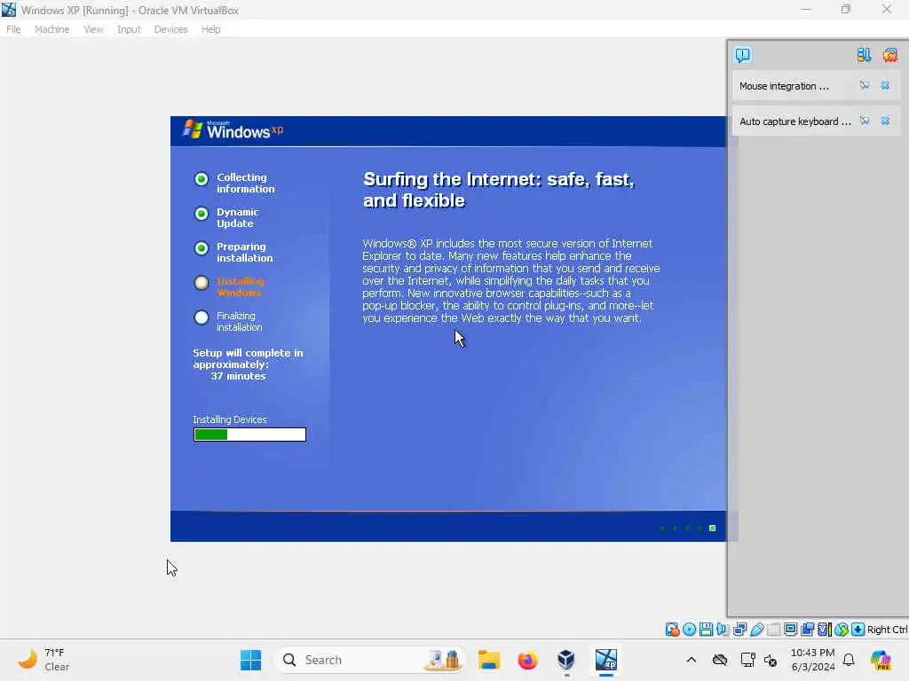
Task: Click the optical drive status icon
Action: click(689, 630)
